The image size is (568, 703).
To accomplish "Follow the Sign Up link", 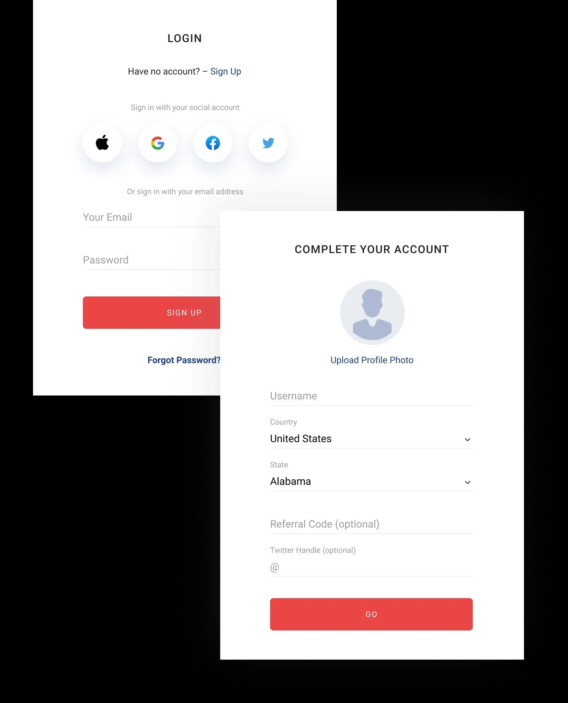I will pos(225,71).
